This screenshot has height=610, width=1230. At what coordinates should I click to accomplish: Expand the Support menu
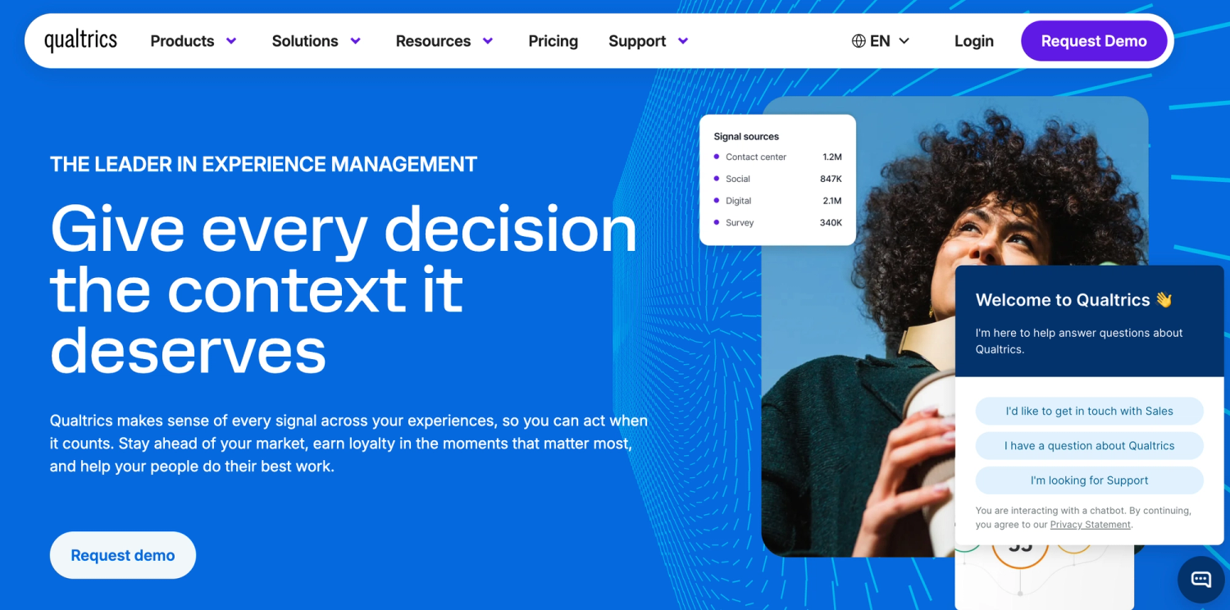coord(639,40)
